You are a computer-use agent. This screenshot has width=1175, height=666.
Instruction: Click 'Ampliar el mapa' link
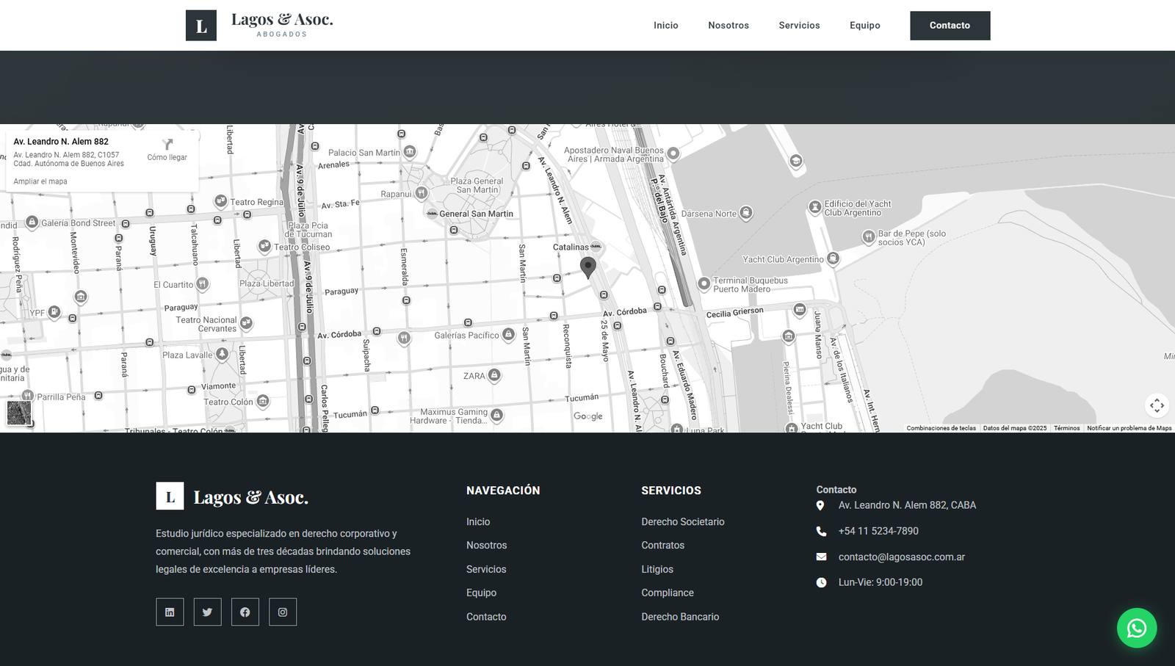40,181
